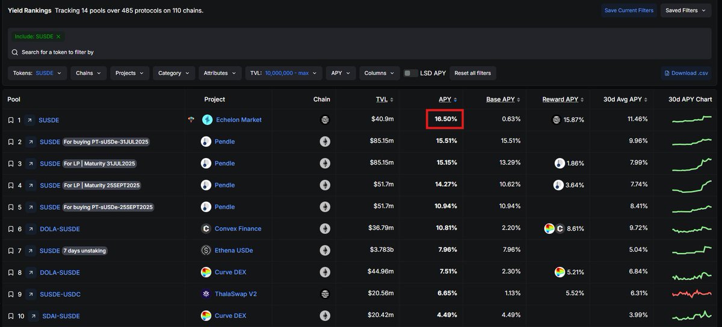This screenshot has height=327, width=722.
Task: Bookmark row 8 Curve DEX DOLA-SUSDE pool
Action: click(x=11, y=272)
